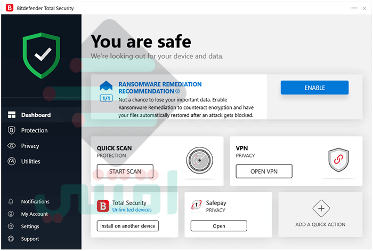The image size is (373, 251).
Task: Click the Settings gear icon
Action: [11, 226]
